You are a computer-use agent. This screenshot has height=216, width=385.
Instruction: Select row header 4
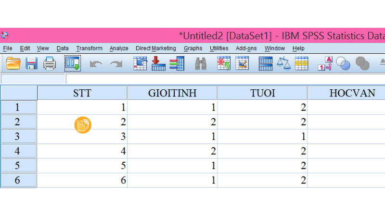(19, 151)
